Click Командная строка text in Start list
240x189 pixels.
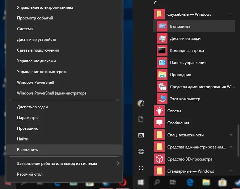coord(187,51)
